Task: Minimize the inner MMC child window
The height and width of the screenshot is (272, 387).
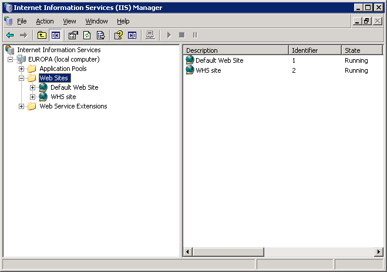Action: click(x=357, y=21)
